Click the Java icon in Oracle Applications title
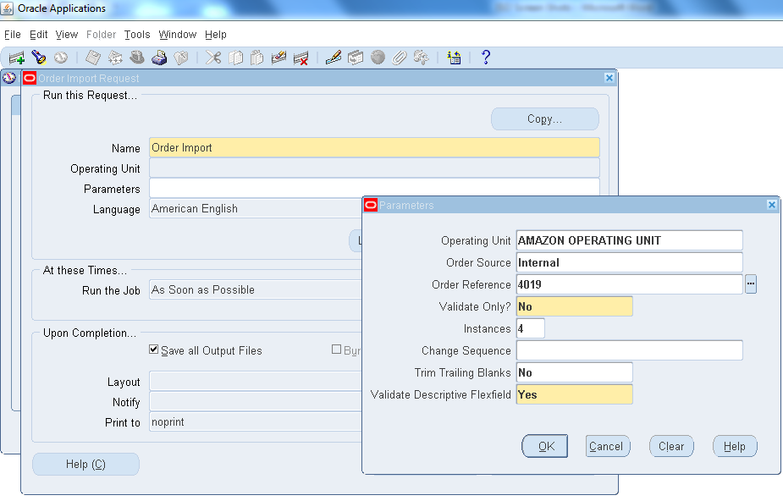The height and width of the screenshot is (501, 783). pyautogui.click(x=7, y=8)
